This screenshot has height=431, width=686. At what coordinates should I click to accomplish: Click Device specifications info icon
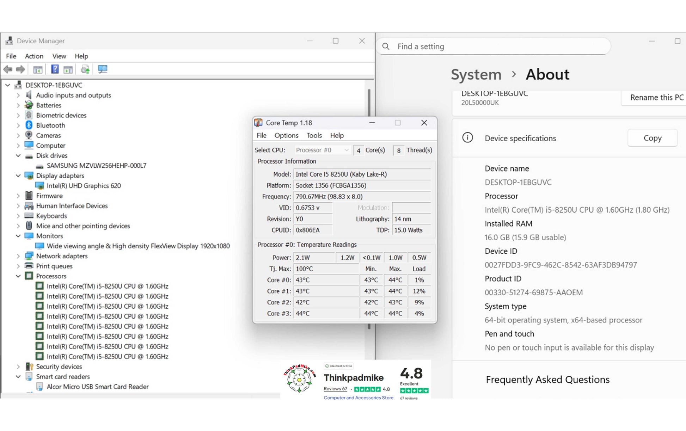pos(467,138)
